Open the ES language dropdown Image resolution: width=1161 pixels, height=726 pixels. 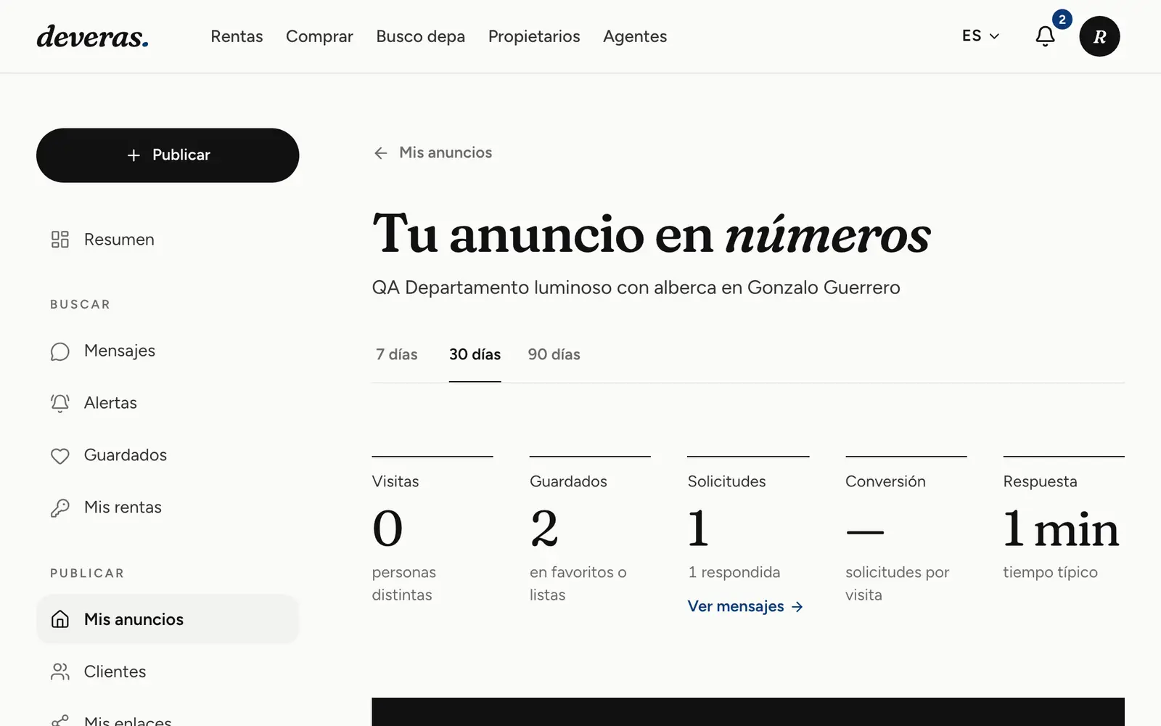click(981, 36)
